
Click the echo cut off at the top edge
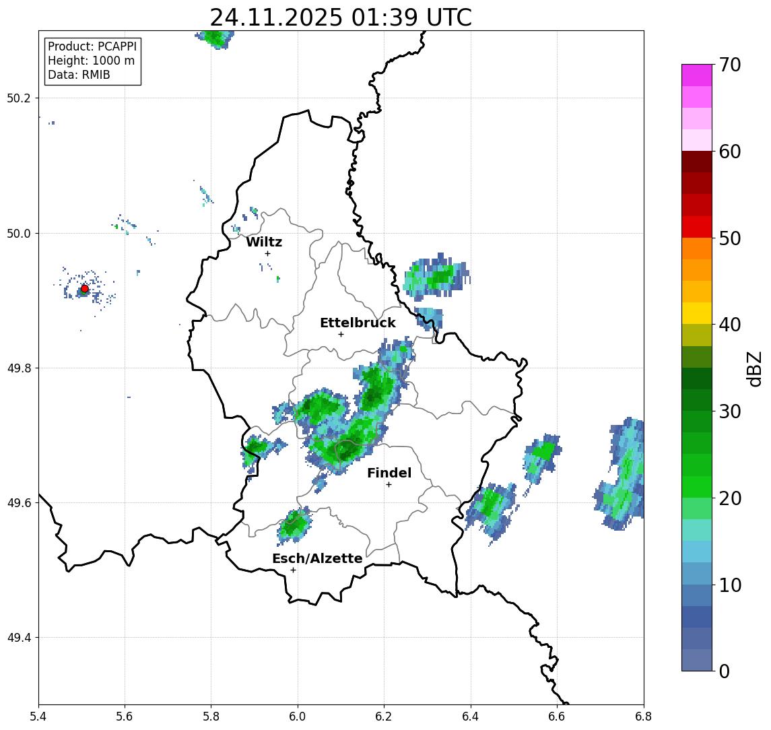[215, 39]
